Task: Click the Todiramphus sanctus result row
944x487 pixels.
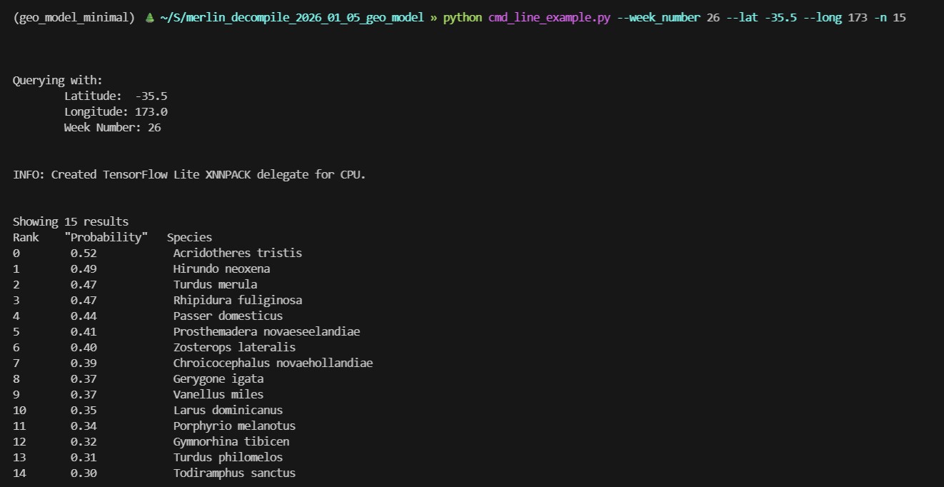Action: pyautogui.click(x=234, y=473)
